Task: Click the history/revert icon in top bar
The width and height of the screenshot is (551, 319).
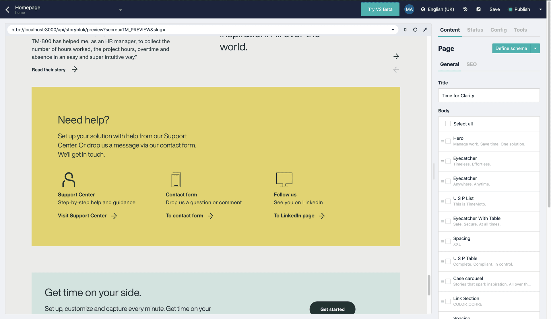Action: coord(465,9)
